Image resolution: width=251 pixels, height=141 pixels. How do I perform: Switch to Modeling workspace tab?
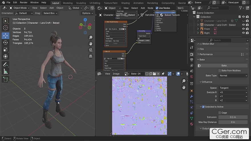pyautogui.click(x=68, y=3)
